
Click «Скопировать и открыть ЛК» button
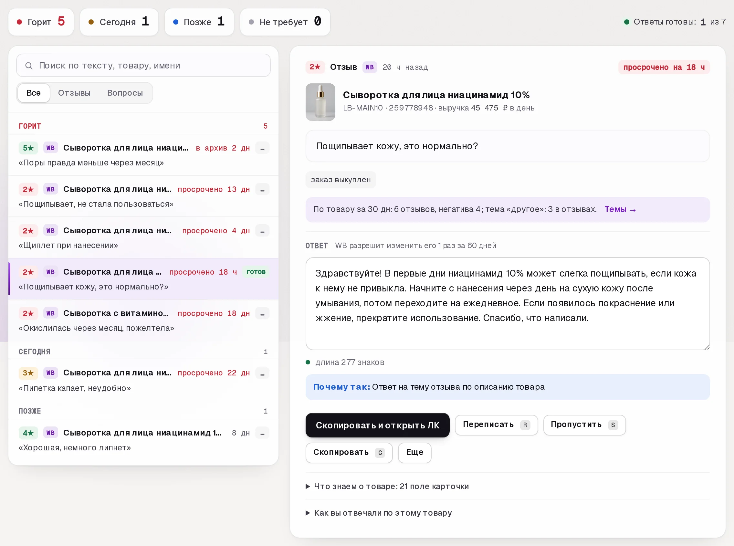click(377, 425)
